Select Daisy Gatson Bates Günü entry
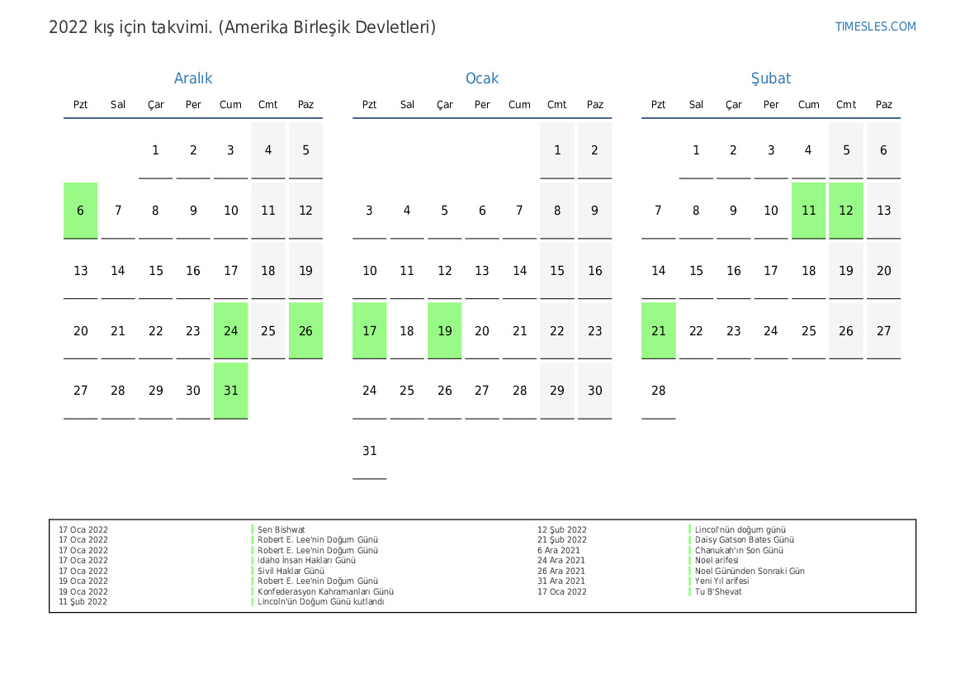The height and width of the screenshot is (683, 965). 744,540
